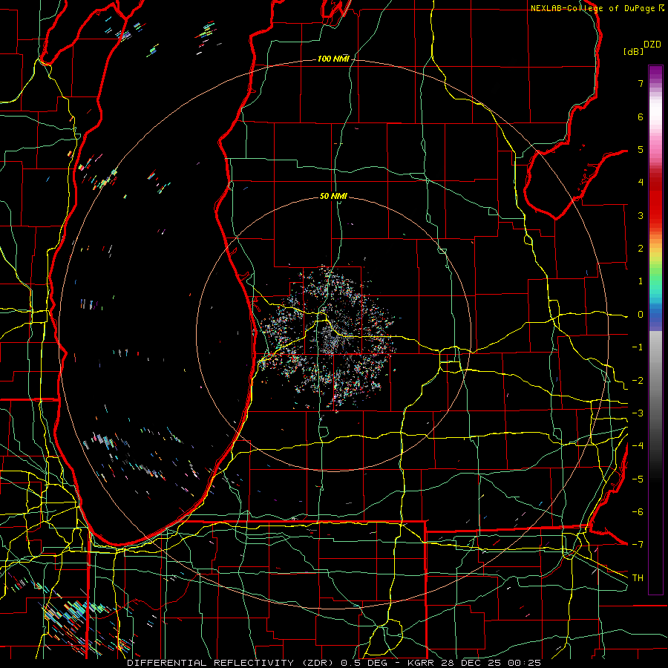Click the scale value 7 on the legend
The image size is (668, 668).
(x=641, y=83)
